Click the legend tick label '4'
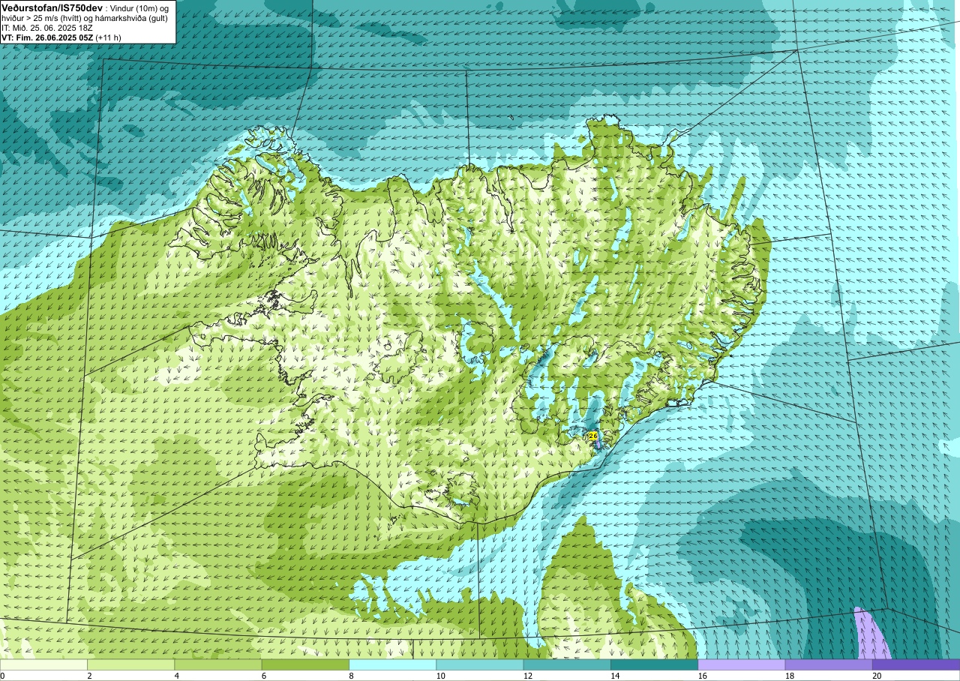This screenshot has width=960, height=681. click(x=176, y=676)
